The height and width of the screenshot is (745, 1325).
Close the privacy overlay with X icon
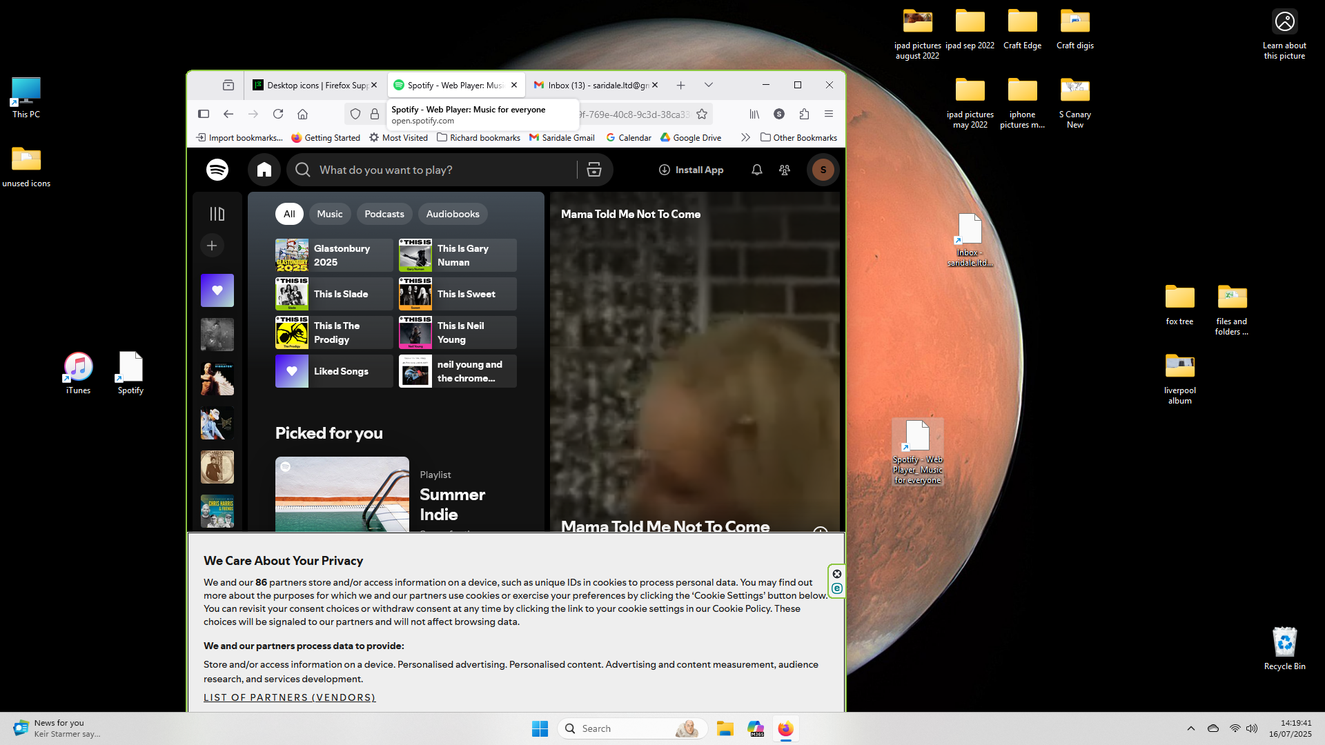point(837,574)
